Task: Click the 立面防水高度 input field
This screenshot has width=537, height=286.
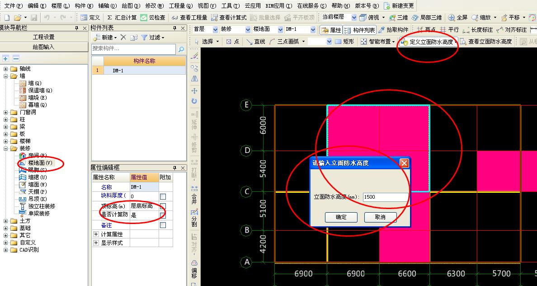Action: click(385, 197)
